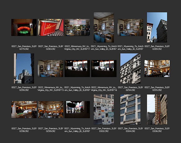Click file name 0027_San_Francisco_SL8Y0280.CR2
This screenshot has height=143, width=181.
click(50, 48)
